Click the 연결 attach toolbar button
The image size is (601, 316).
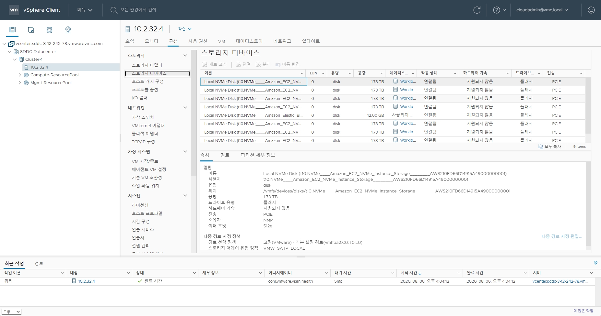click(x=243, y=64)
